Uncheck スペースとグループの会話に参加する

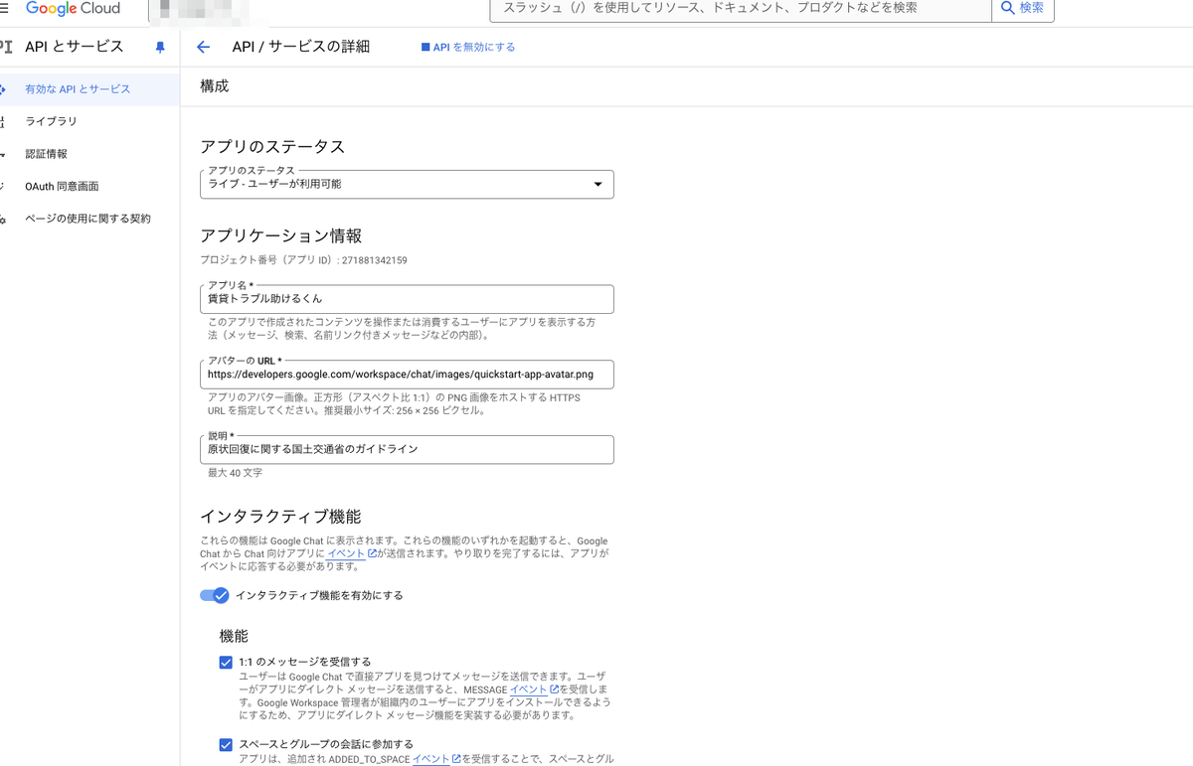click(226, 744)
